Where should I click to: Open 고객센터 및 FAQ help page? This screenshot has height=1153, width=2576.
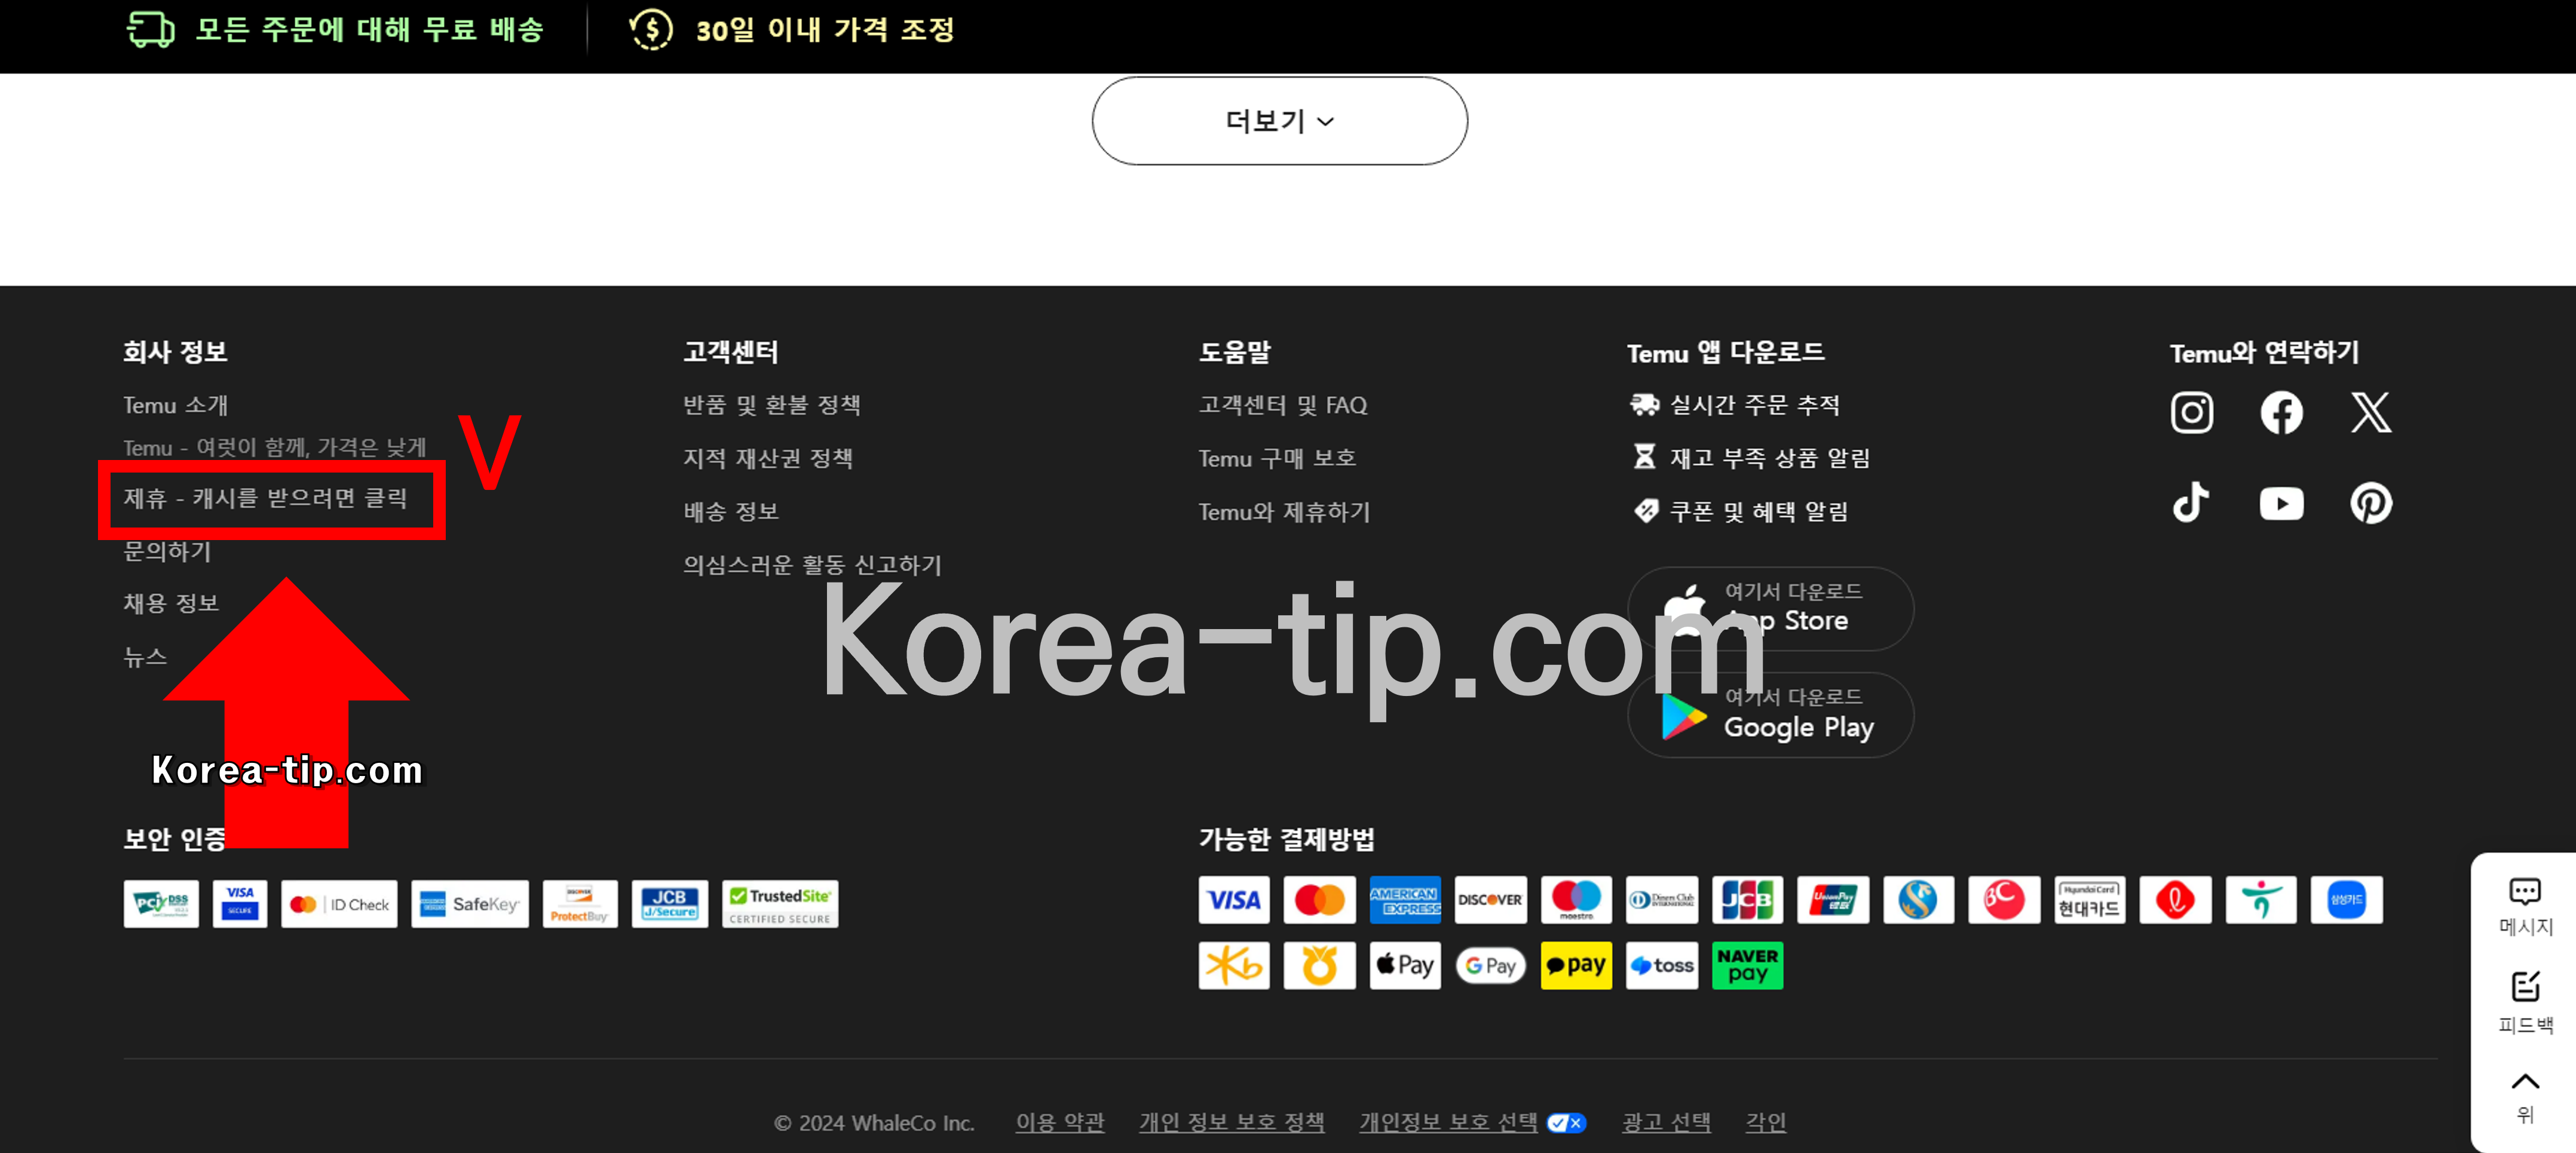click(1283, 405)
